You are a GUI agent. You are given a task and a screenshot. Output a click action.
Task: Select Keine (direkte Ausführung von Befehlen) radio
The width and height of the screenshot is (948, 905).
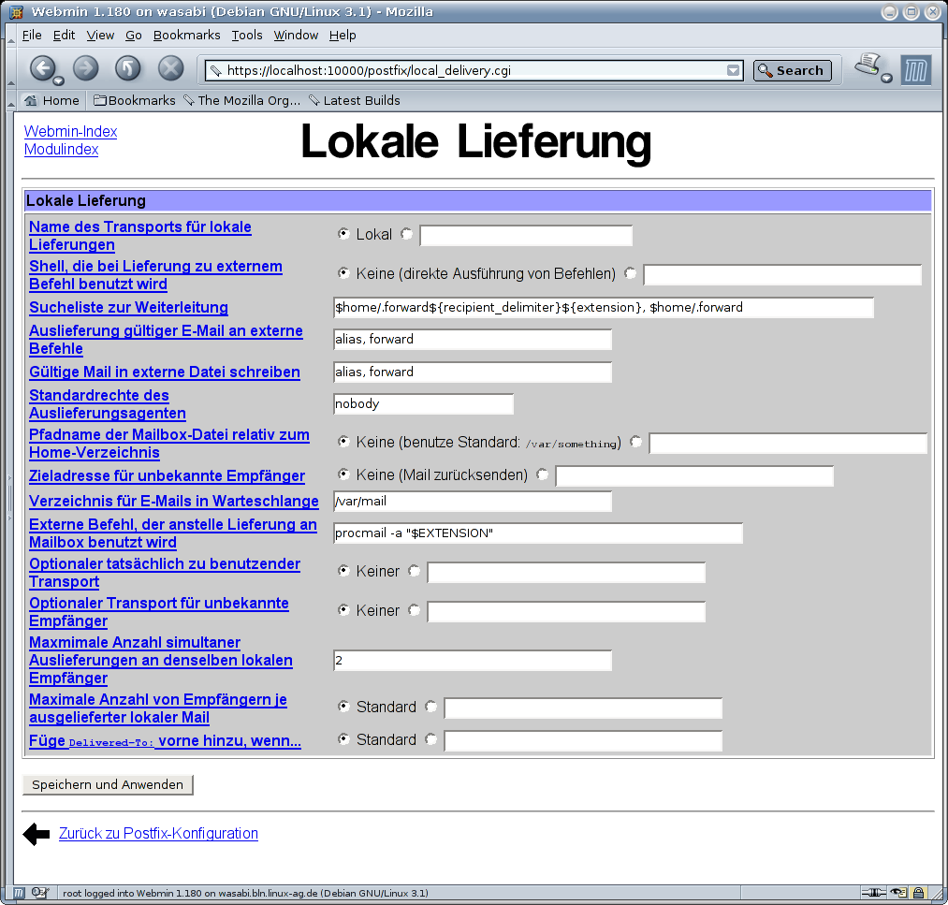[x=343, y=273]
